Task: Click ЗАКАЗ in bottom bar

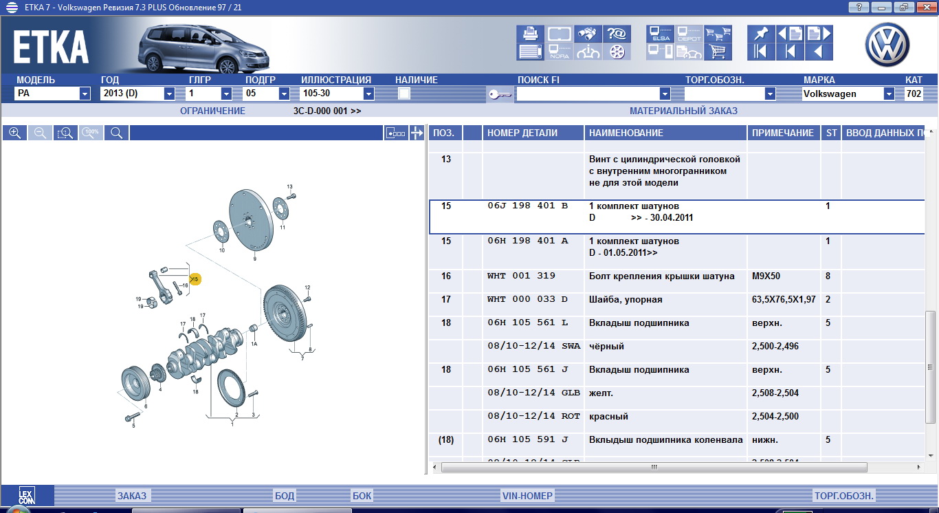Action: (x=132, y=496)
